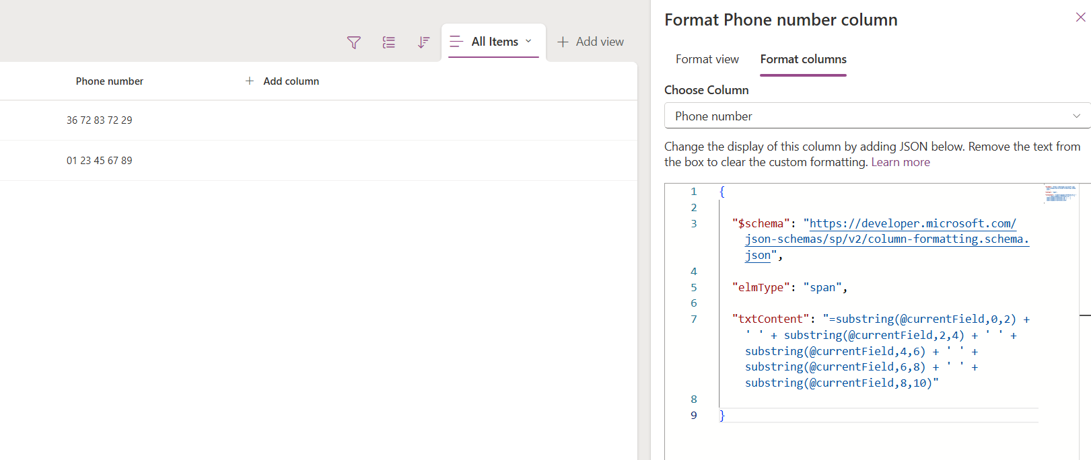1091x460 pixels.
Task: Click line number 1 in the editor
Action: [x=694, y=191]
